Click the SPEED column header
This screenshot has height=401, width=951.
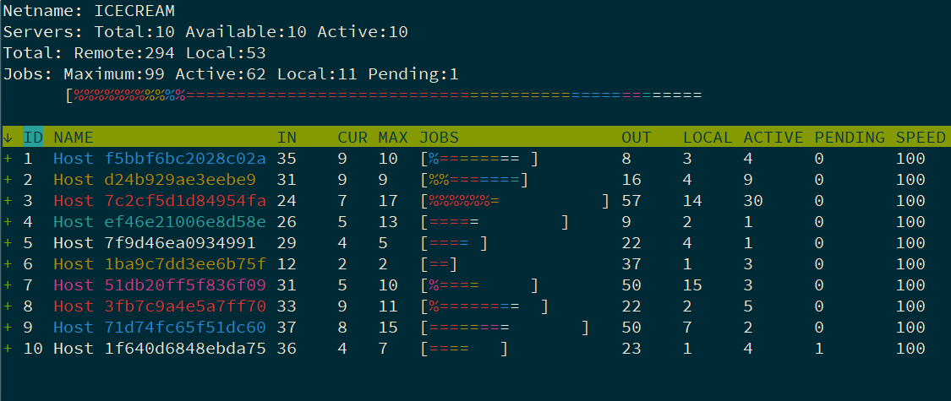(x=921, y=138)
